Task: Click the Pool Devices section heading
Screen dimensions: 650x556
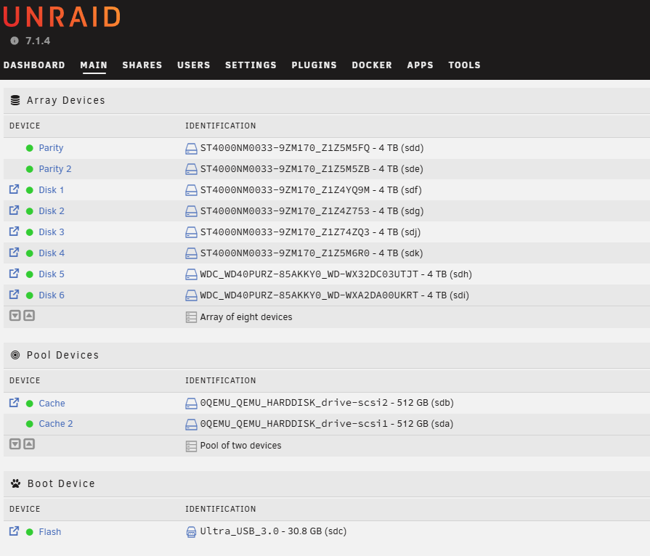Action: tap(62, 355)
